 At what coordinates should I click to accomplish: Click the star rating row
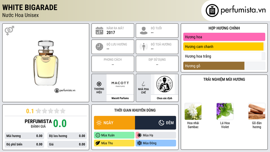51,111
